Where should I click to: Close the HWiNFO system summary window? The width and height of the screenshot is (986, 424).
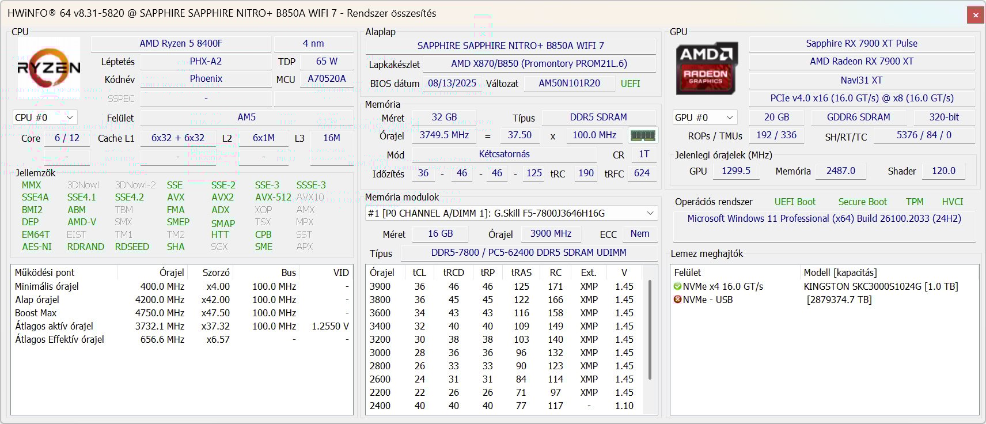pos(975,15)
